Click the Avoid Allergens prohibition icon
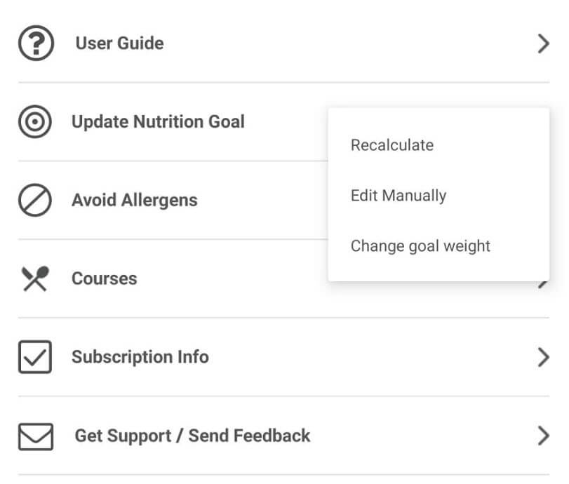This screenshot has width=569, height=484. click(34, 201)
